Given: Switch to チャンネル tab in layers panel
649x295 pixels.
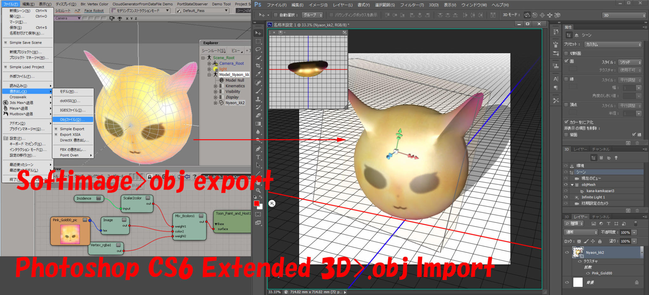Looking at the screenshot, I should tap(601, 217).
